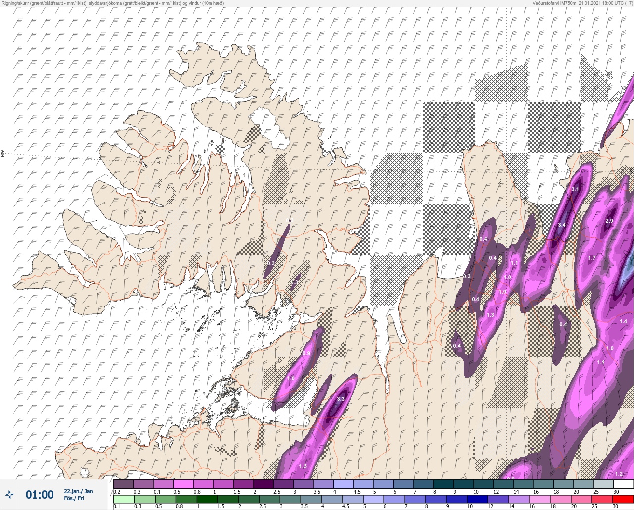
Task: Click the 1.5 precipitation value on the map
Action: pos(303,466)
